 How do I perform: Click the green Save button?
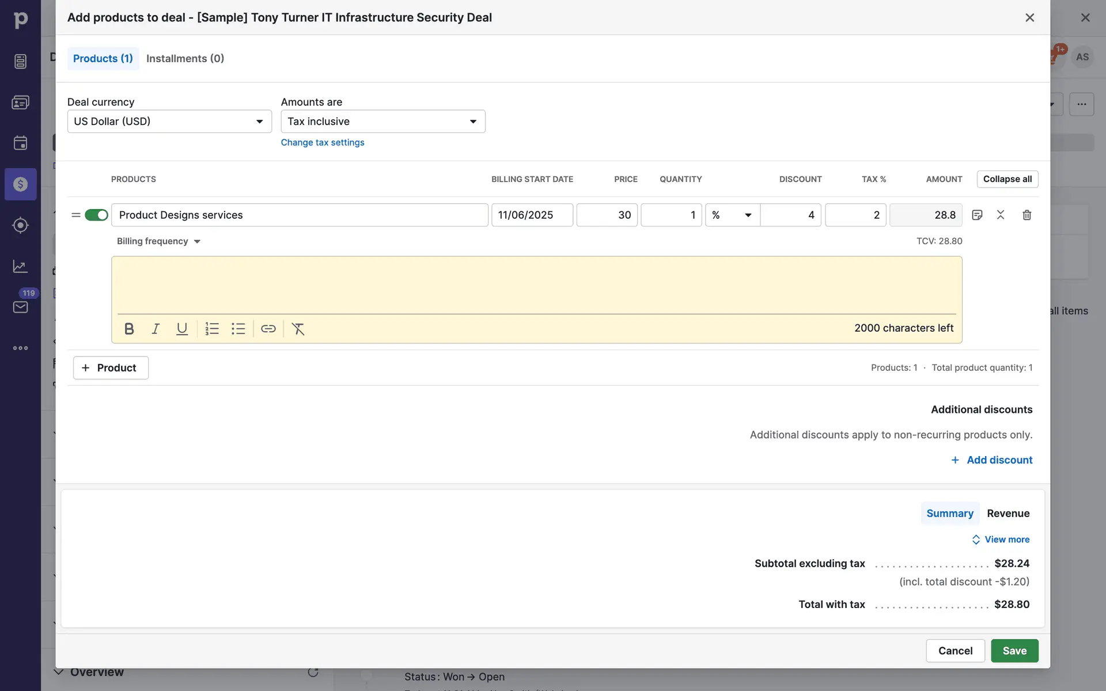click(x=1014, y=651)
